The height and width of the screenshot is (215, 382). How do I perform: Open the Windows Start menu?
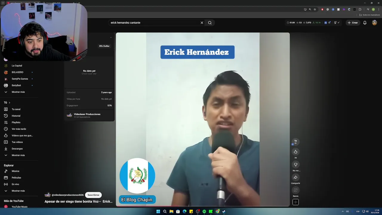pyautogui.click(x=158, y=211)
